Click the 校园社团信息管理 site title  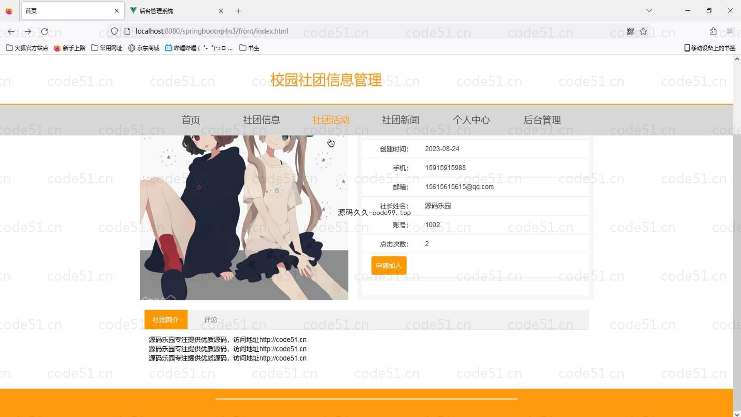326,80
